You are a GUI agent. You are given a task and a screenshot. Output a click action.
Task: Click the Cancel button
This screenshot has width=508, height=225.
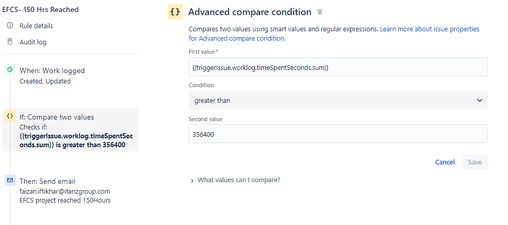445,162
